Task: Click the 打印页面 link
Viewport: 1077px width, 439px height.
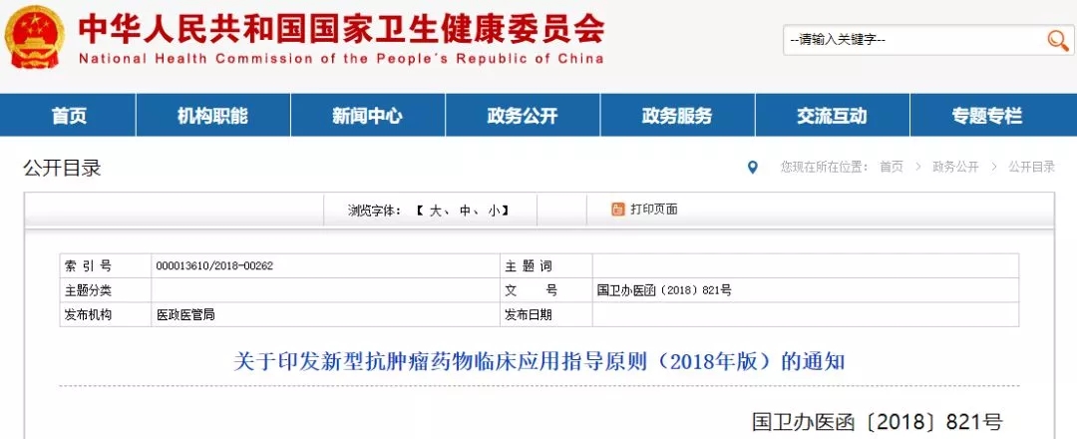Action: [654, 210]
